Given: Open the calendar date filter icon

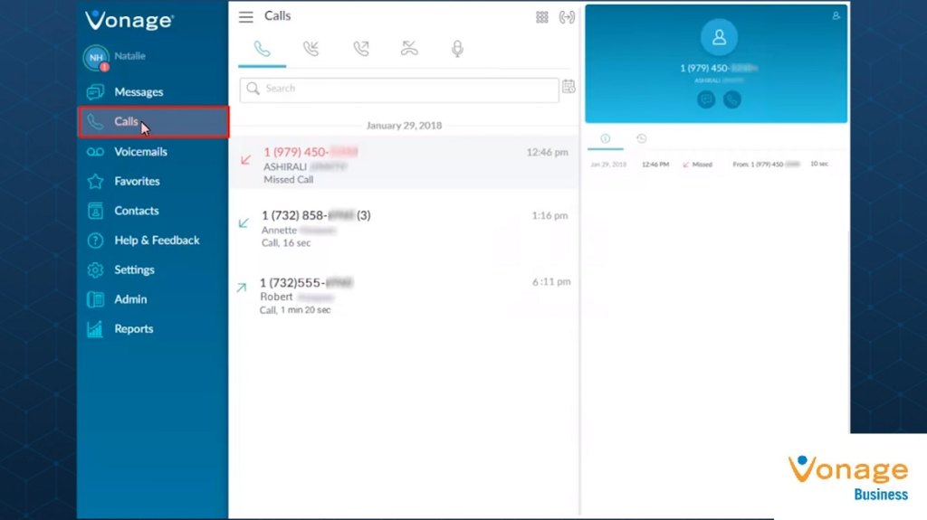Looking at the screenshot, I should 569,87.
